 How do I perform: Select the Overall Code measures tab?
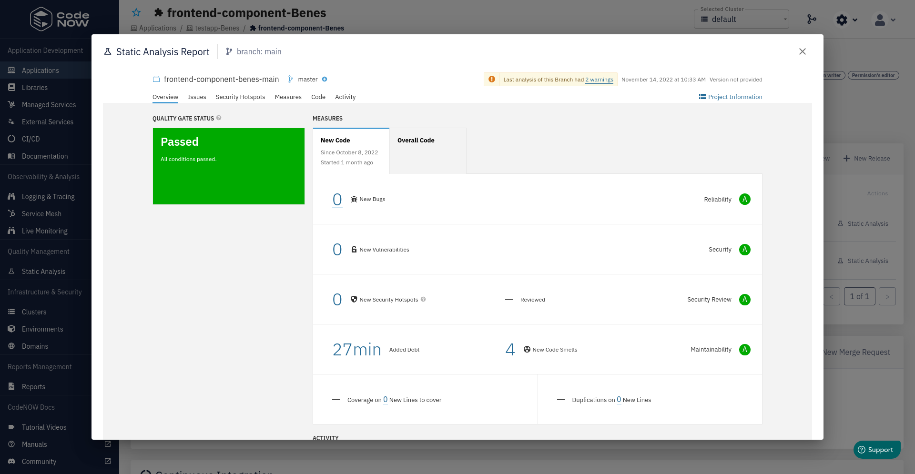(428, 151)
